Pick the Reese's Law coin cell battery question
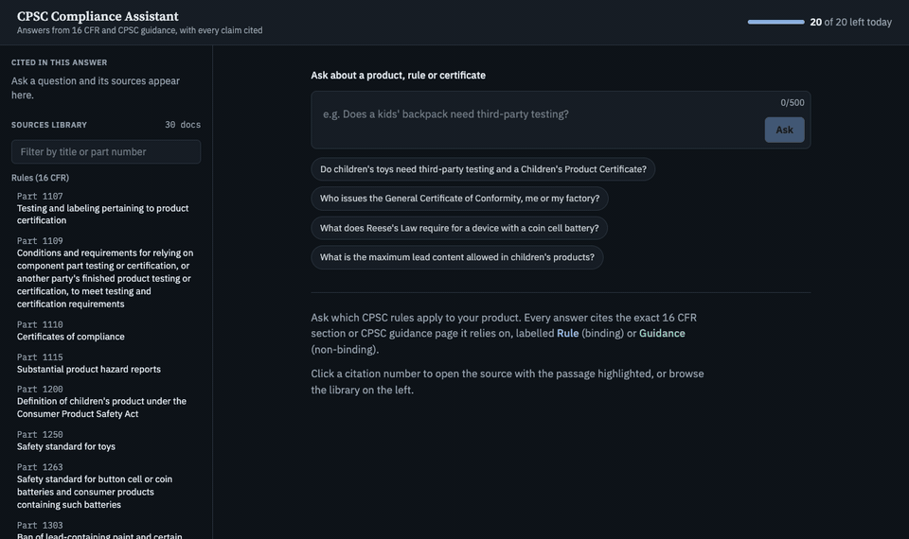Screen dimensions: 909x539 click(459, 228)
